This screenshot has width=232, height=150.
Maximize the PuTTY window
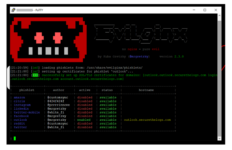coord(205,10)
